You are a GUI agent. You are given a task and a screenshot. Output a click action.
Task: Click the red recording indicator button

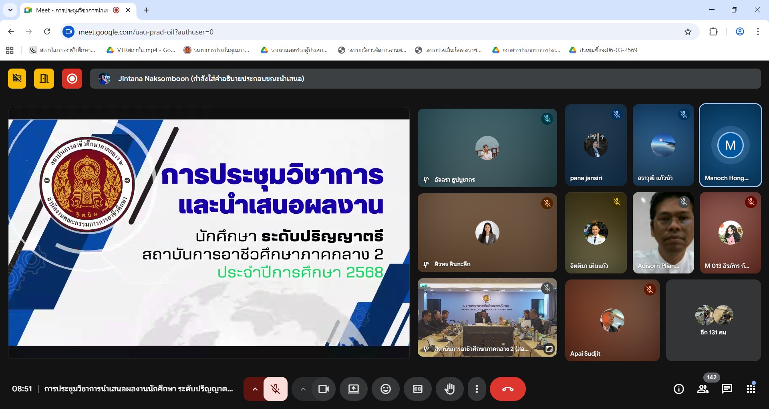coord(72,79)
